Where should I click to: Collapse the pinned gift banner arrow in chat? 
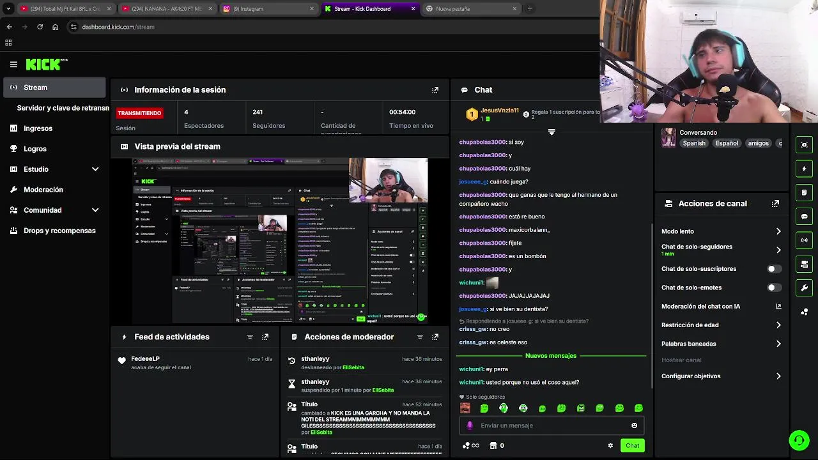(552, 132)
